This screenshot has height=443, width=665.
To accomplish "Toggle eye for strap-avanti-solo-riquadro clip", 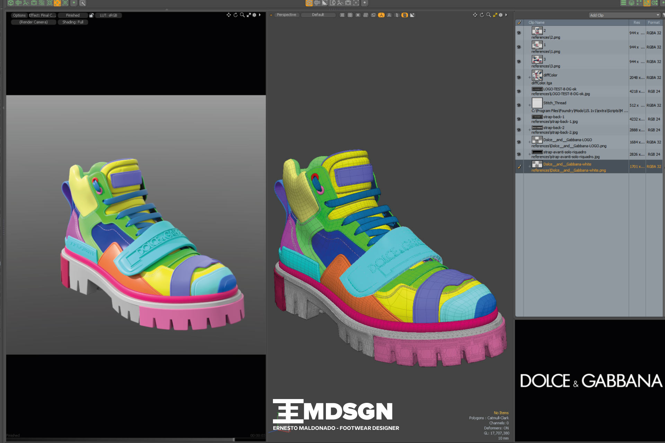I will pyautogui.click(x=519, y=154).
